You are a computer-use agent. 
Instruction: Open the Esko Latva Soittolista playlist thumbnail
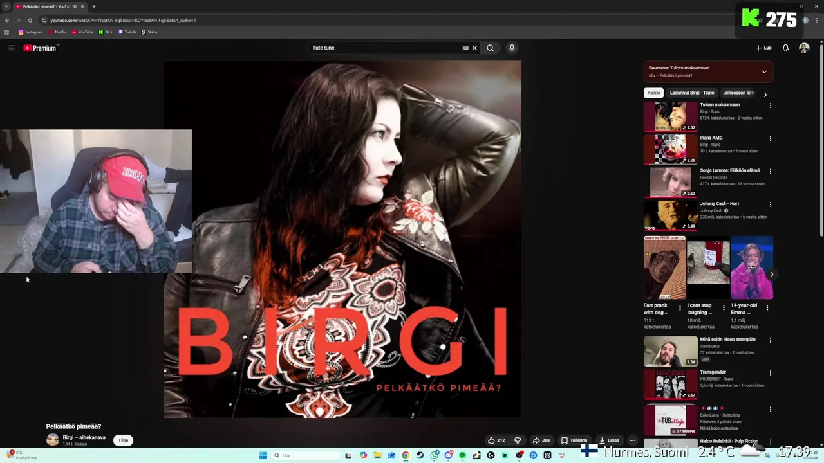tap(671, 420)
